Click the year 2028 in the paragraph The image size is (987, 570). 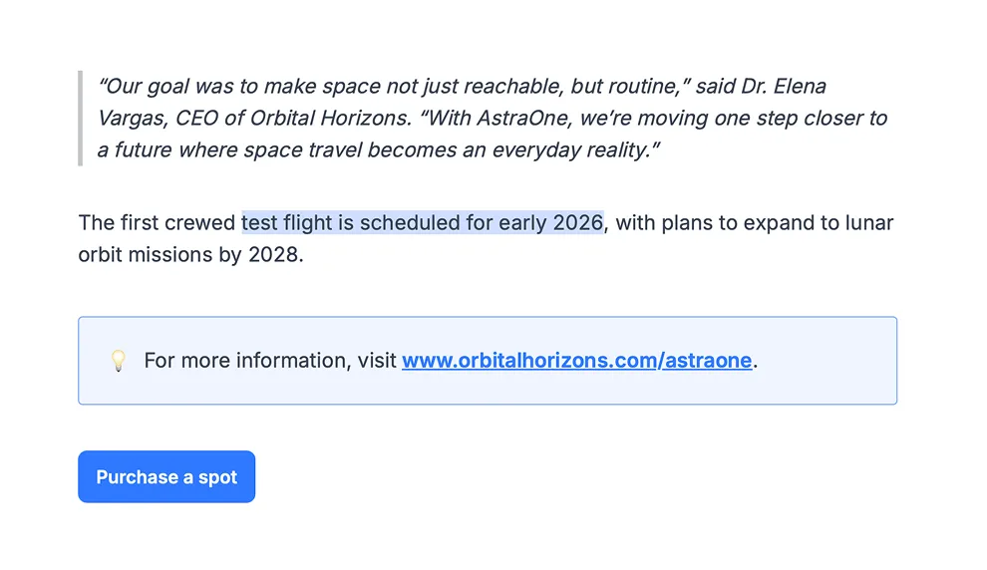pyautogui.click(x=272, y=254)
